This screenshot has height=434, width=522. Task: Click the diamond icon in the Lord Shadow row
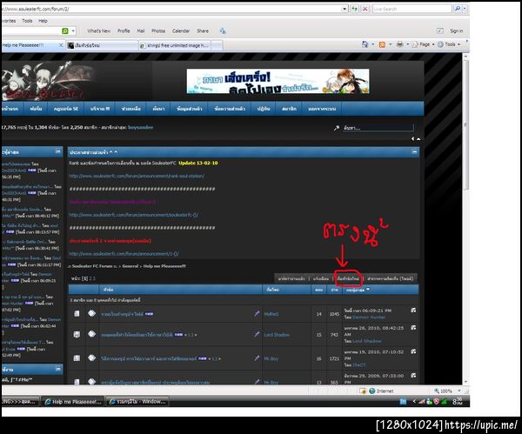click(91, 334)
